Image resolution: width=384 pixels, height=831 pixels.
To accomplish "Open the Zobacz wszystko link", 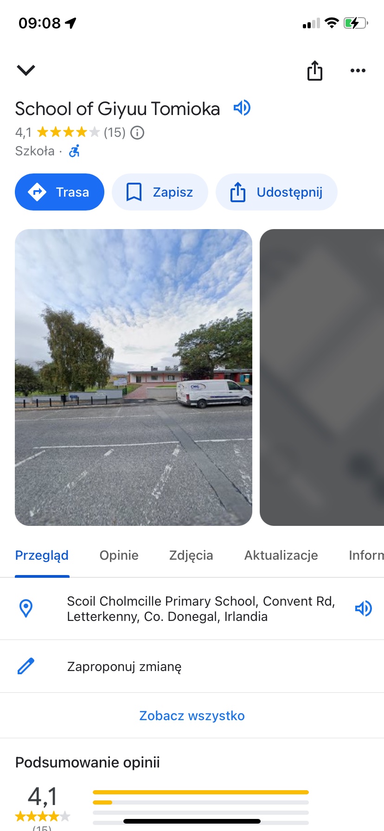I will pos(192,716).
